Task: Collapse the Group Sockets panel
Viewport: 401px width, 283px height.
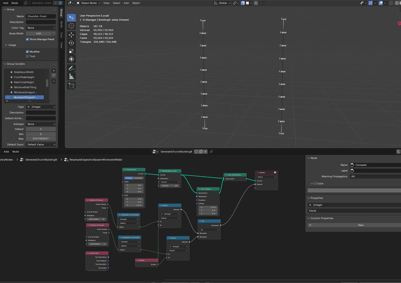Action: click(x=16, y=64)
